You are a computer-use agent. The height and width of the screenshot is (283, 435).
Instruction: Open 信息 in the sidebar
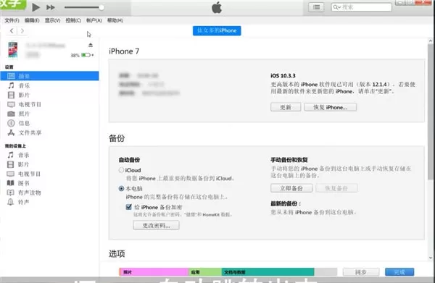(24, 123)
